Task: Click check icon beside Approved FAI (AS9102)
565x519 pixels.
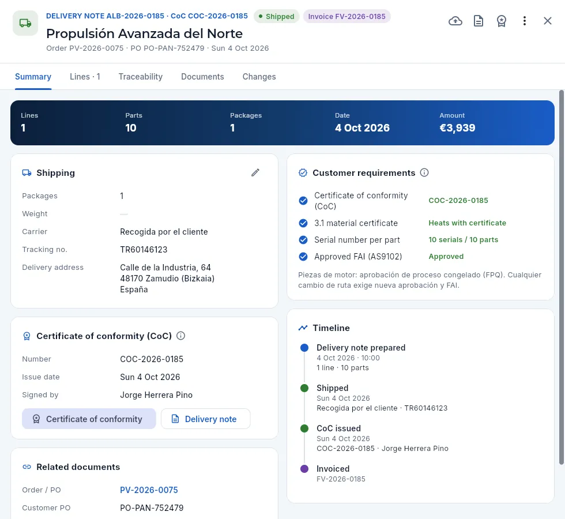Action: (303, 257)
